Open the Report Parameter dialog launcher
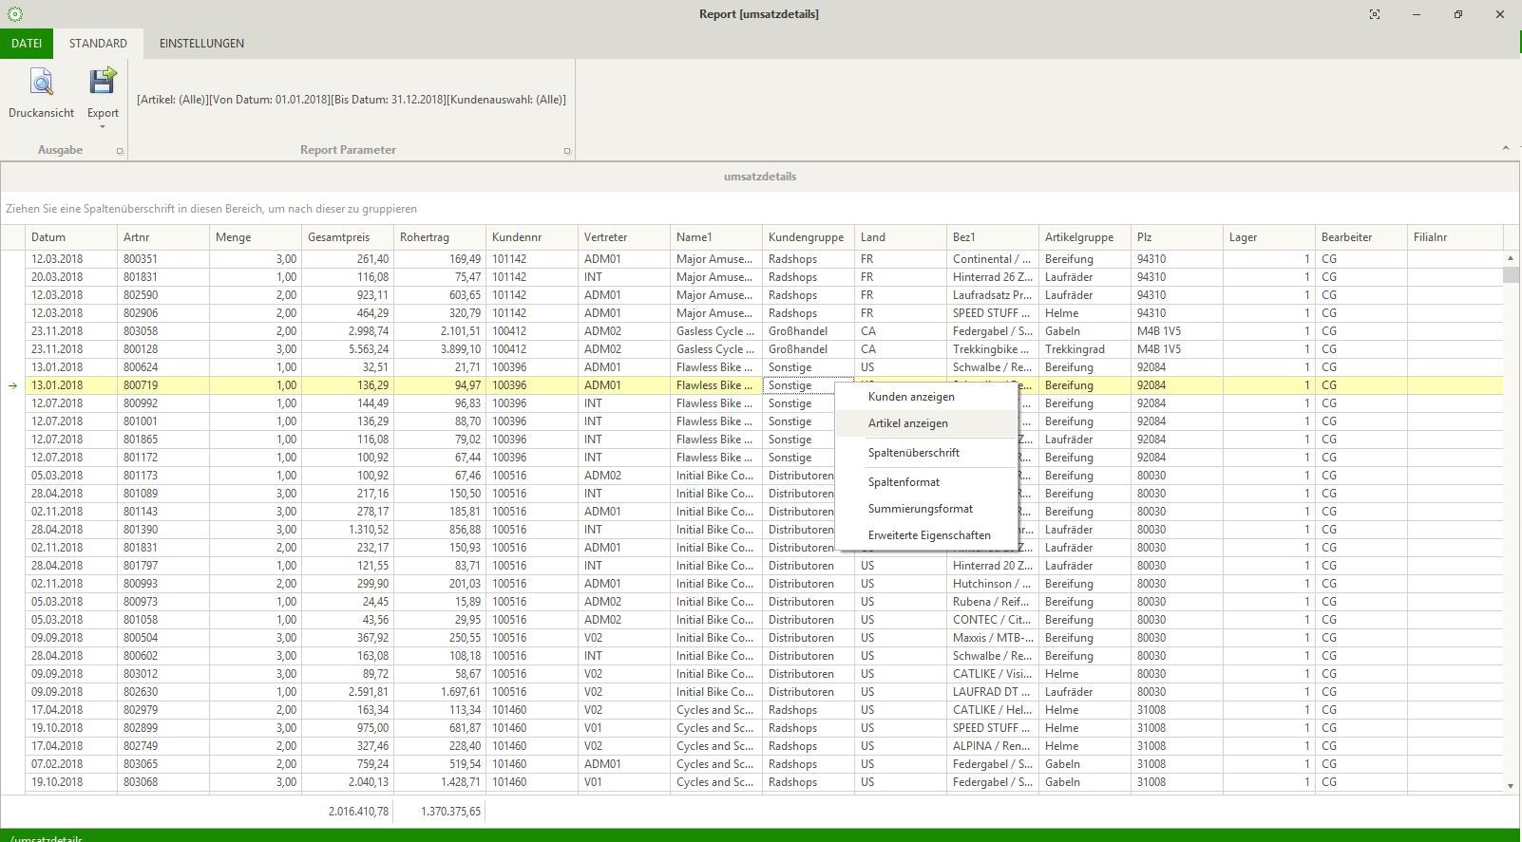 (x=567, y=151)
